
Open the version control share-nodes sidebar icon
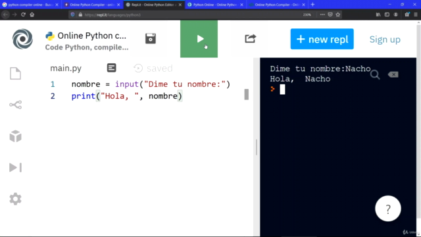[15, 105]
